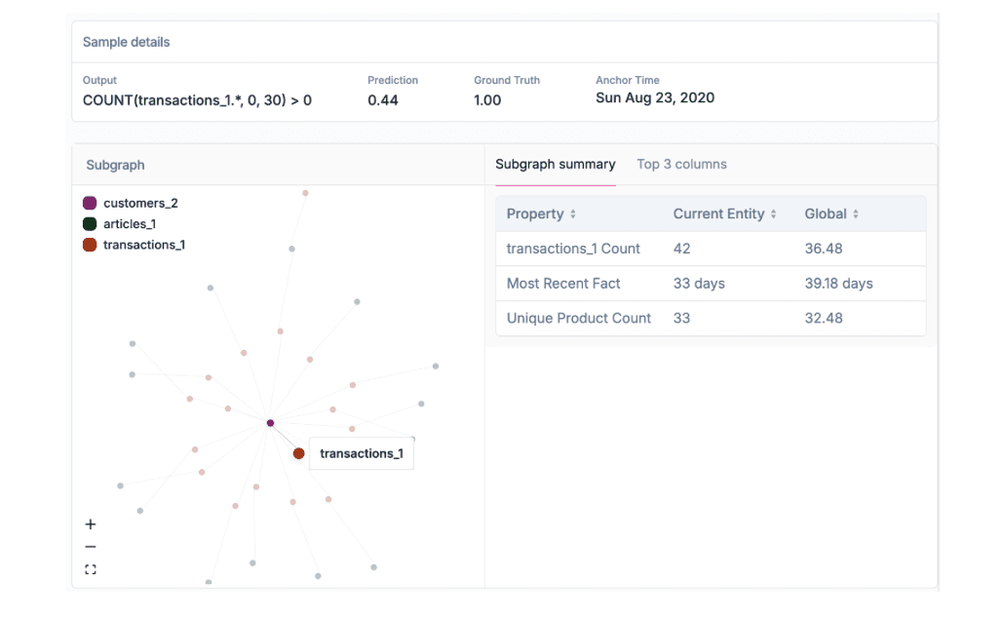Screen dimensions: 1002x620
Task: Select the topmost gray node in subgraph
Action: 305,193
